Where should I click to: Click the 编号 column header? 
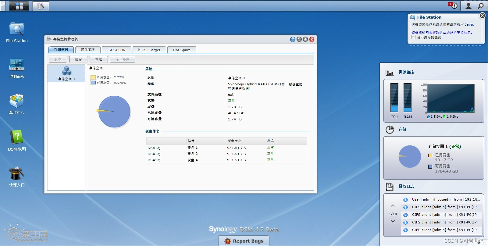pos(206,141)
